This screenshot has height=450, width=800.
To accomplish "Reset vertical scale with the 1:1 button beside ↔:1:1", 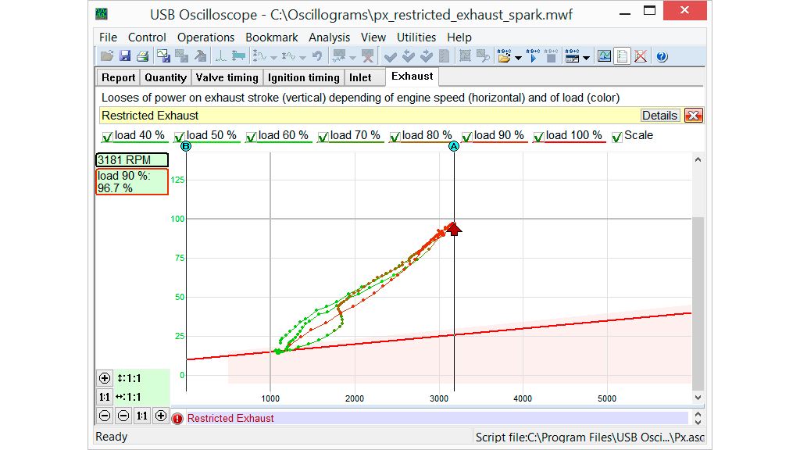I will coord(105,397).
